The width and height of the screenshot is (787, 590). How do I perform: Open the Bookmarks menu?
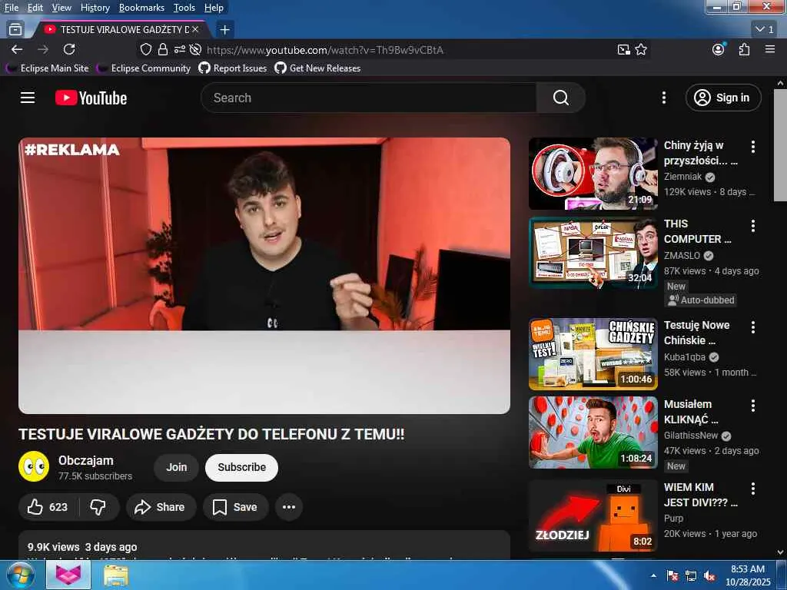tap(141, 8)
